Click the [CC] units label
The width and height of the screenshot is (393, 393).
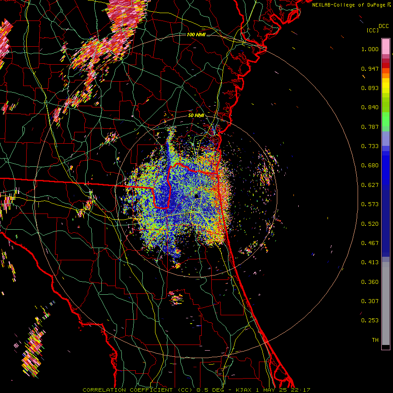click(372, 30)
